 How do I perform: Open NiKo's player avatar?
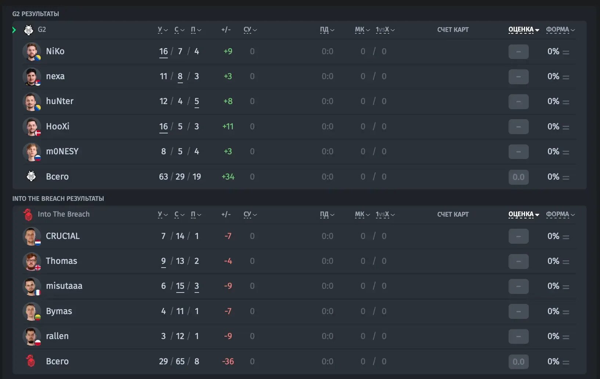pyautogui.click(x=32, y=52)
